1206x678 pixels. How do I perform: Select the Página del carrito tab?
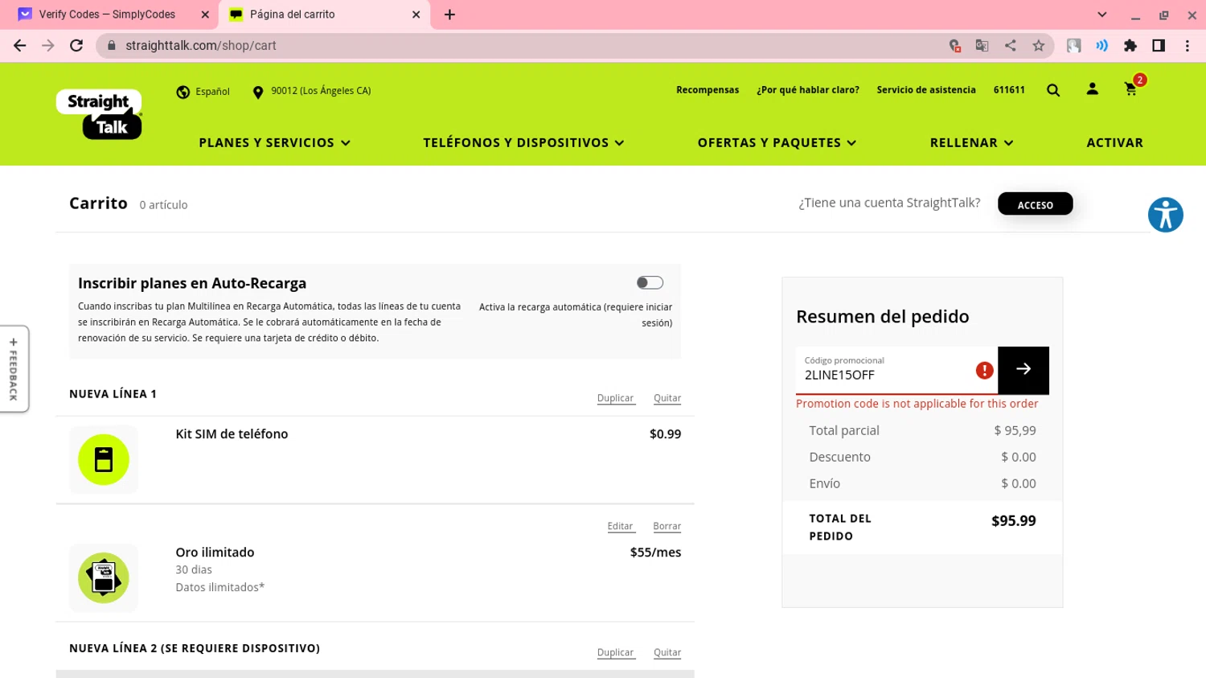click(324, 14)
